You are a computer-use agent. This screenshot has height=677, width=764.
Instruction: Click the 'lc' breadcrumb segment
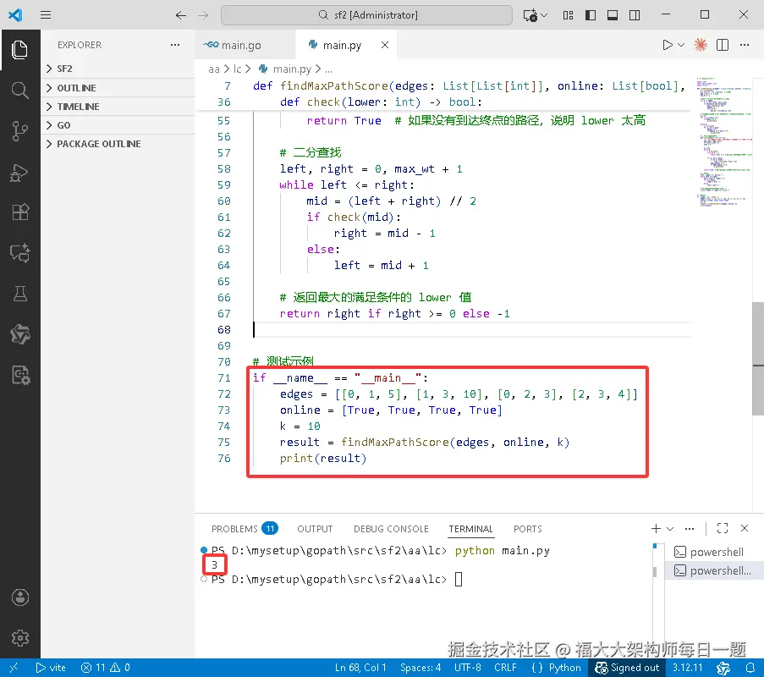pyautogui.click(x=237, y=69)
